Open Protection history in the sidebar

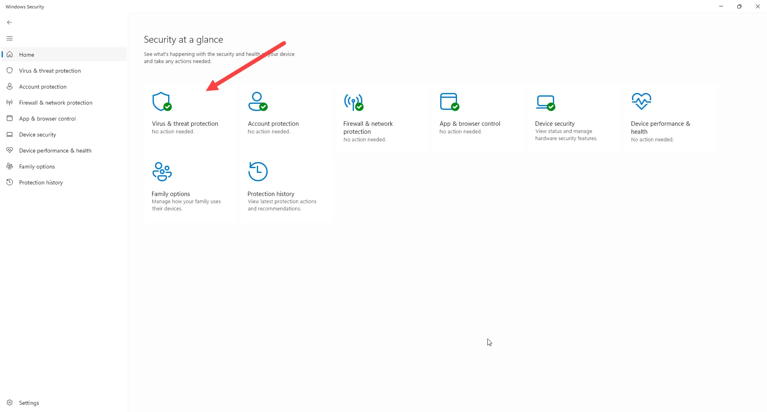coord(41,182)
